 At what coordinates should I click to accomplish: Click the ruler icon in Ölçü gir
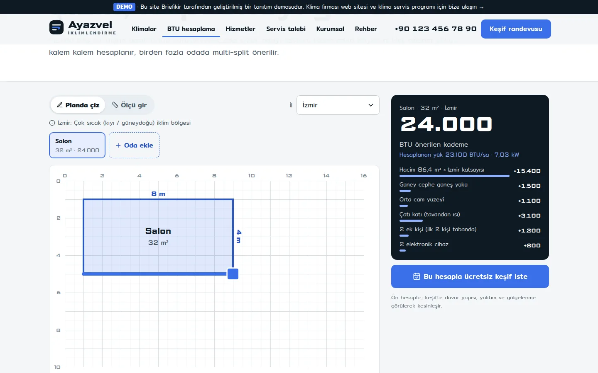[x=115, y=105]
